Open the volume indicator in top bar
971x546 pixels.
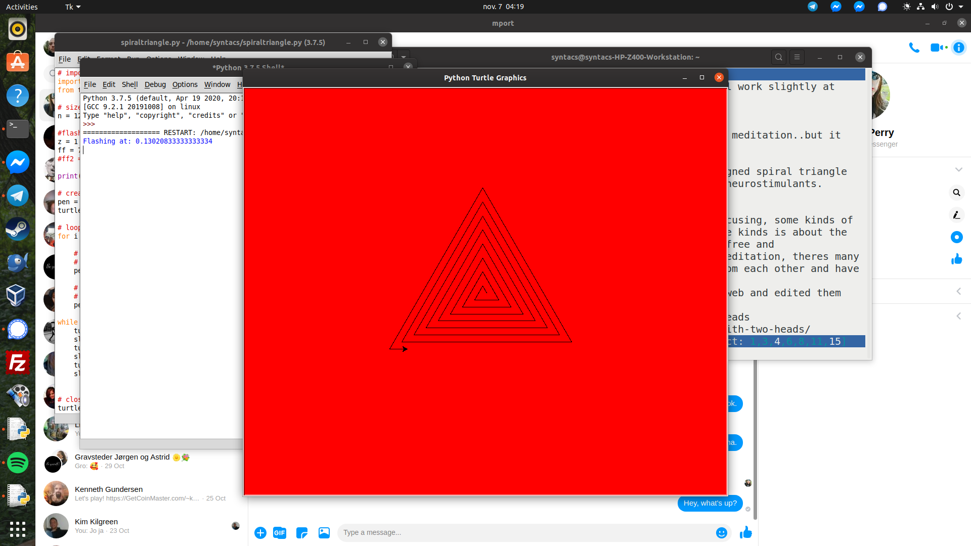(935, 7)
